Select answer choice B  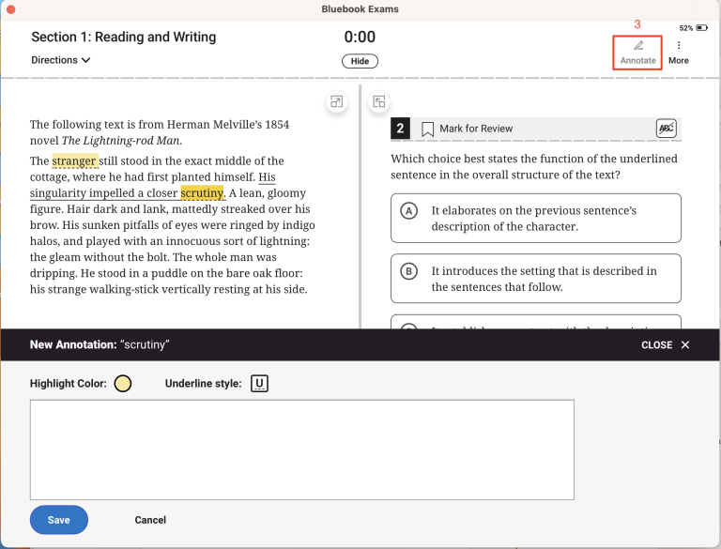pyautogui.click(x=536, y=279)
